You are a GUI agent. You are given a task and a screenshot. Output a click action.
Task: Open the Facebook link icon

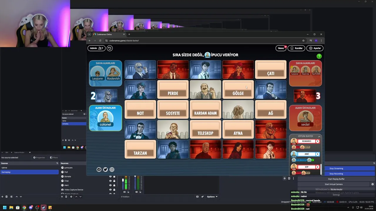99,169
